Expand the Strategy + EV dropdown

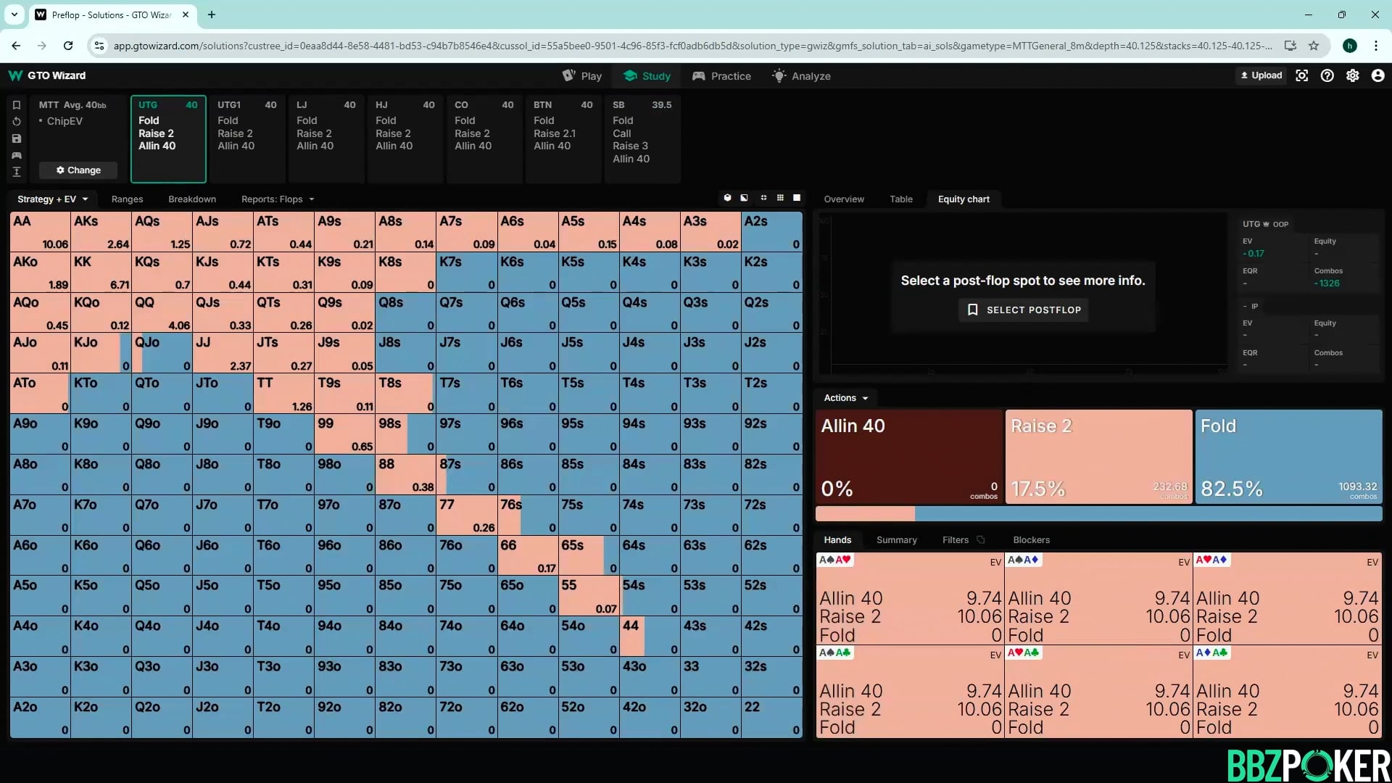click(x=52, y=199)
